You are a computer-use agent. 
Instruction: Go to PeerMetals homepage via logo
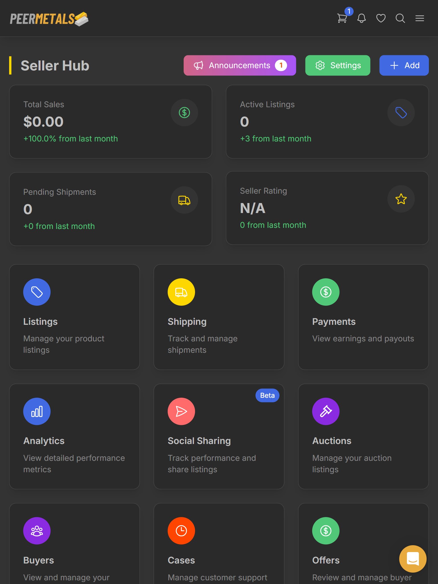pyautogui.click(x=49, y=19)
